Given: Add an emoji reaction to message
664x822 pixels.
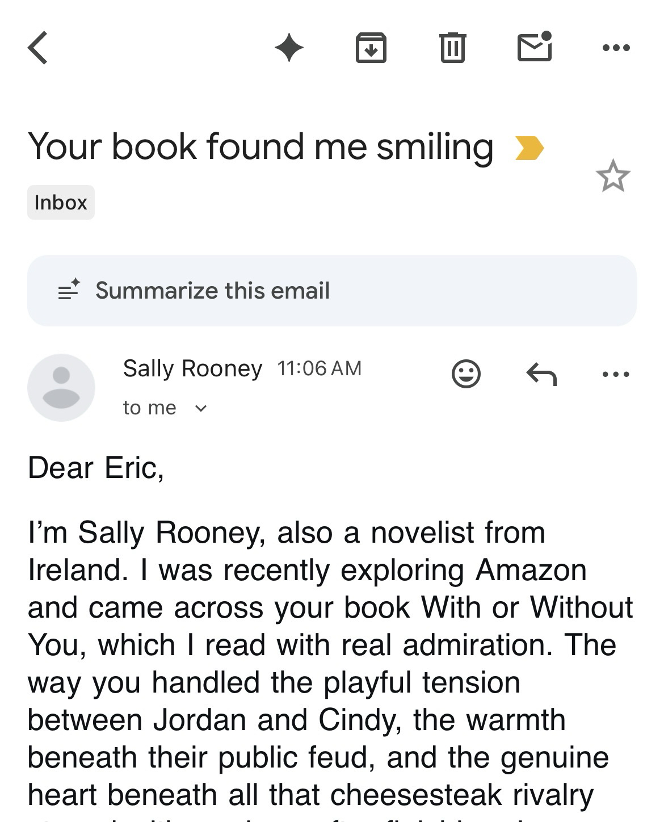Looking at the screenshot, I should [x=466, y=374].
